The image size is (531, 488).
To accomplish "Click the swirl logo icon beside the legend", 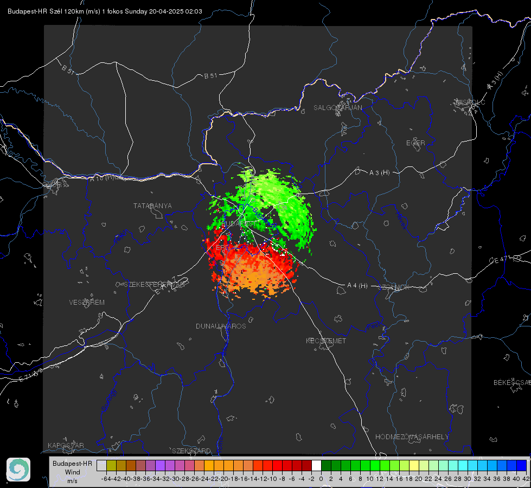I will 18,470.
